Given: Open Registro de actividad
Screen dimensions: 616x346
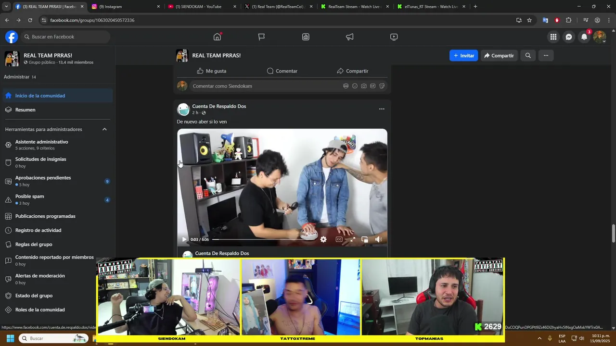Looking at the screenshot, I should pyautogui.click(x=57, y=230).
